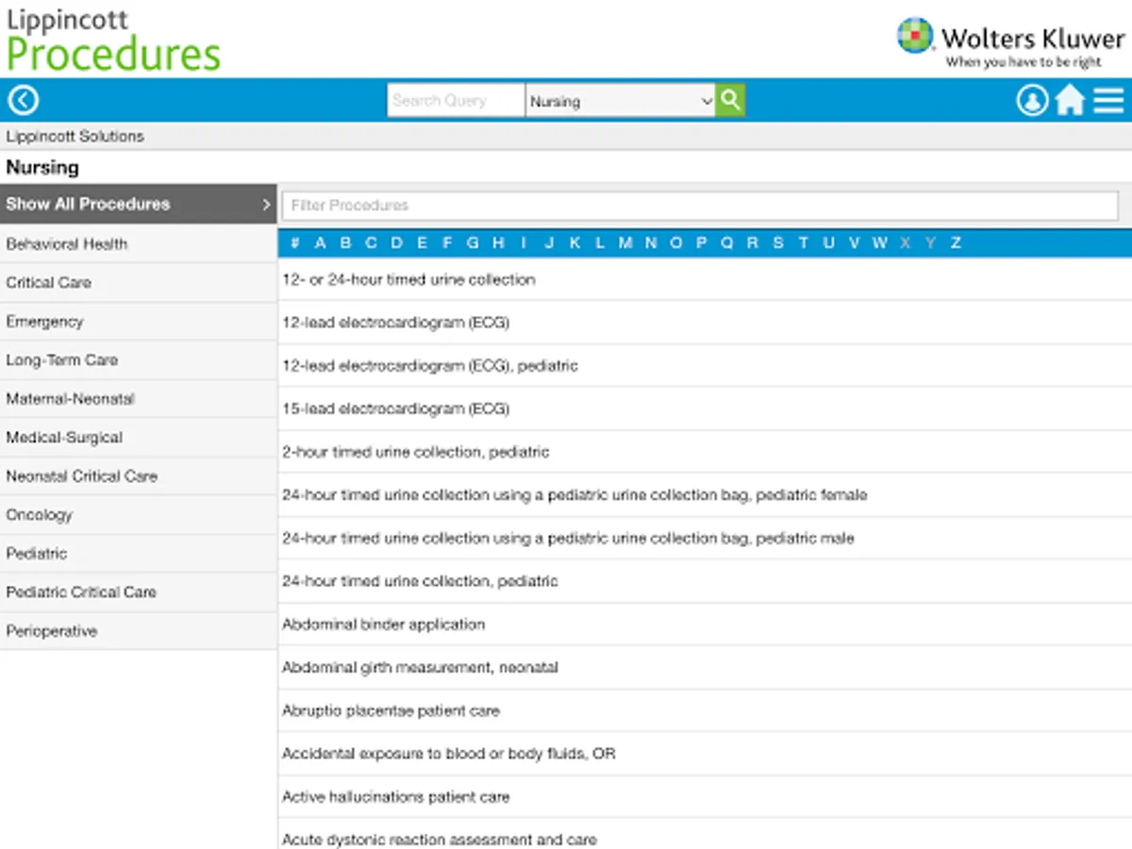Click the Lippincott Procedures logo
Image resolution: width=1132 pixels, height=849 pixels.
pos(113,41)
